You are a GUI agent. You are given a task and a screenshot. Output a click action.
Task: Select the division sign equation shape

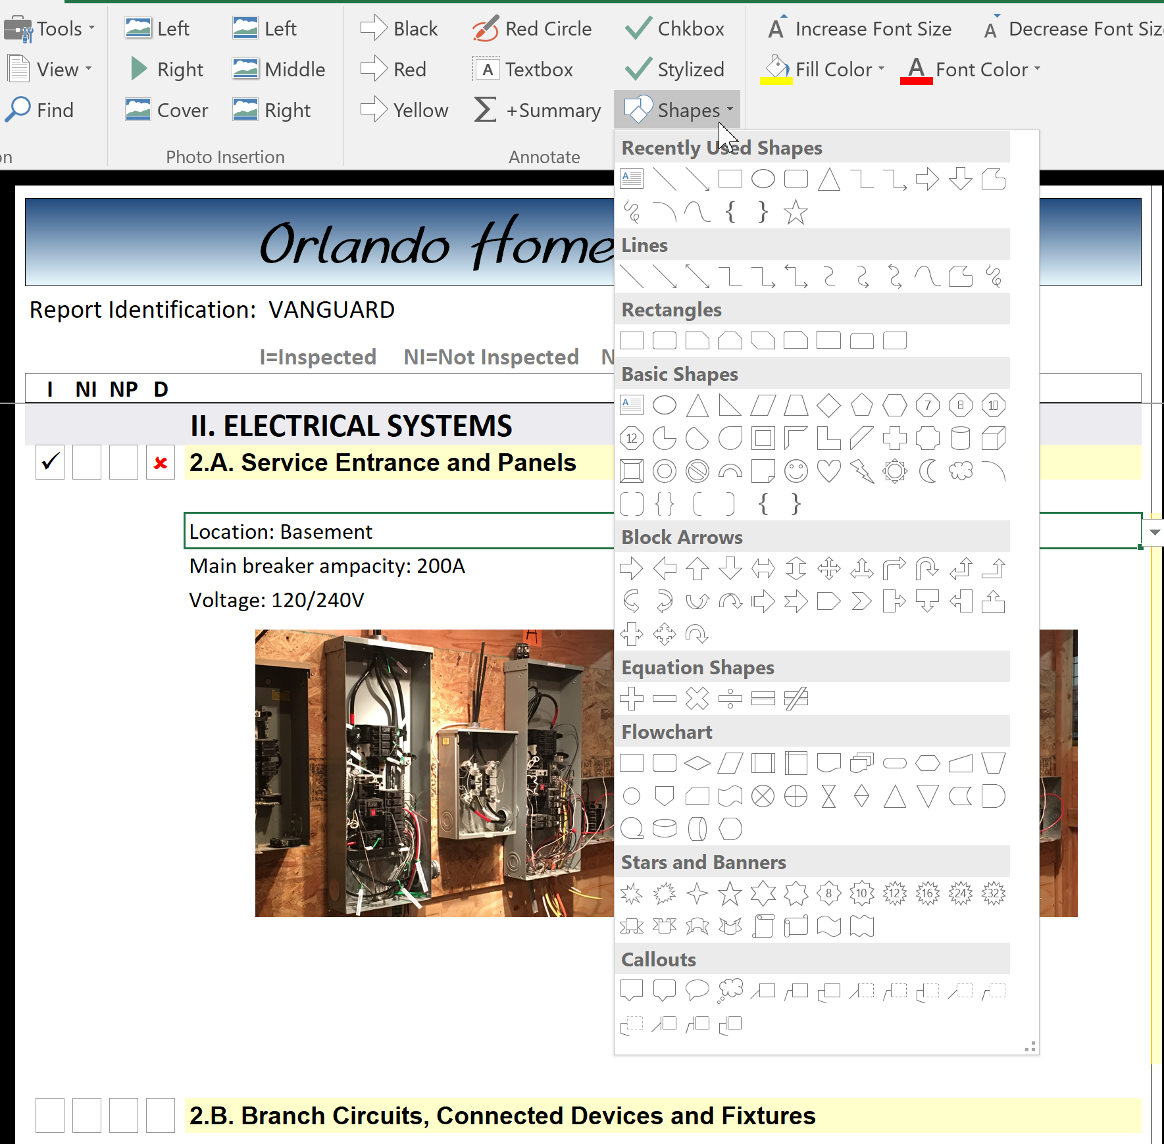730,698
